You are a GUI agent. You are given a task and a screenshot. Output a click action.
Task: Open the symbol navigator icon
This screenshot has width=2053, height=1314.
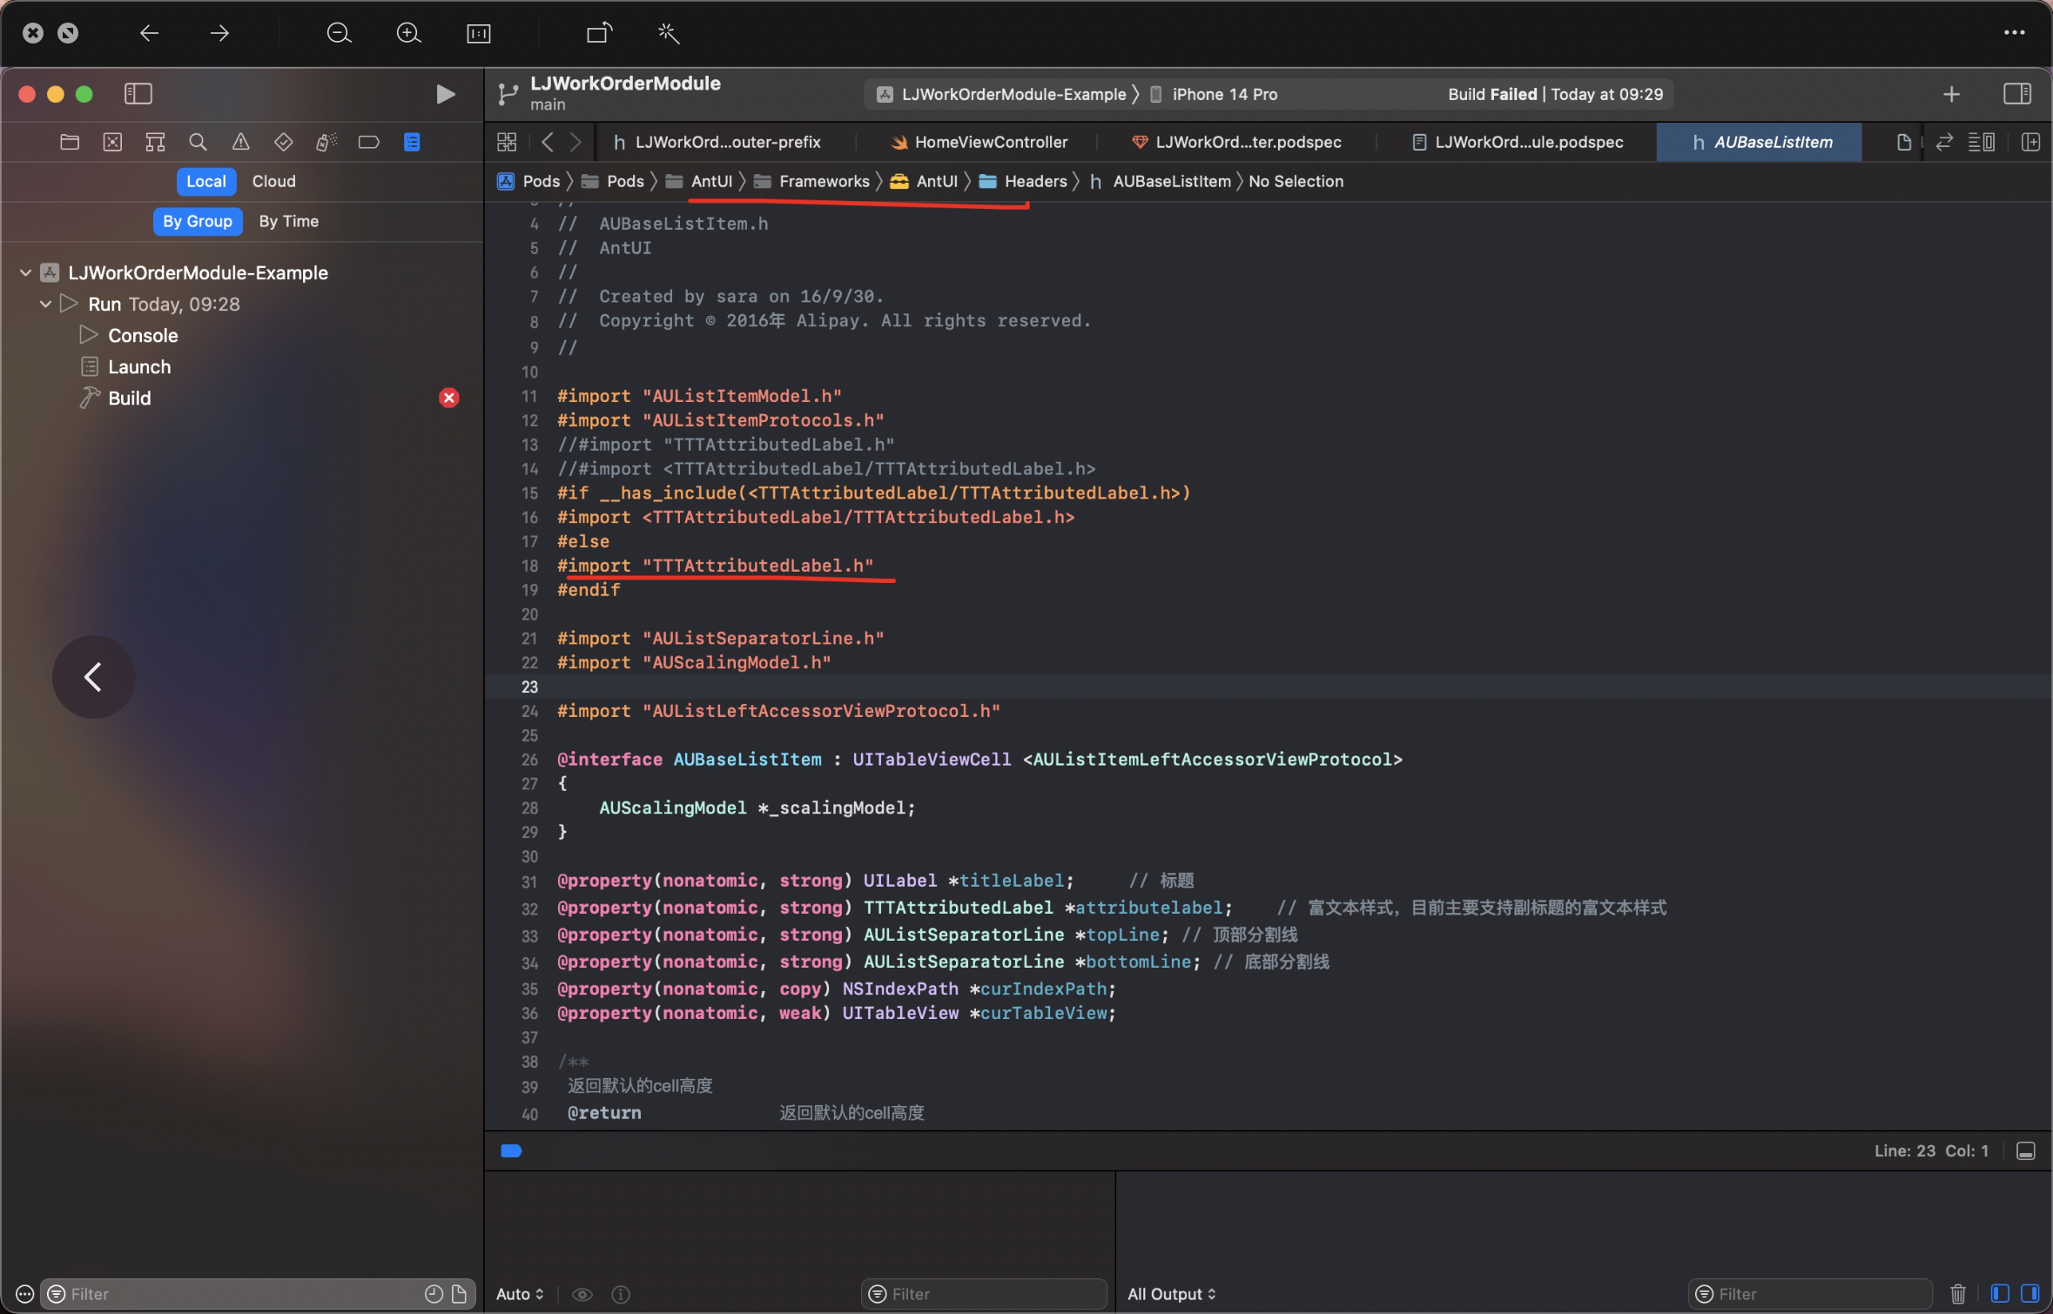[x=155, y=142]
